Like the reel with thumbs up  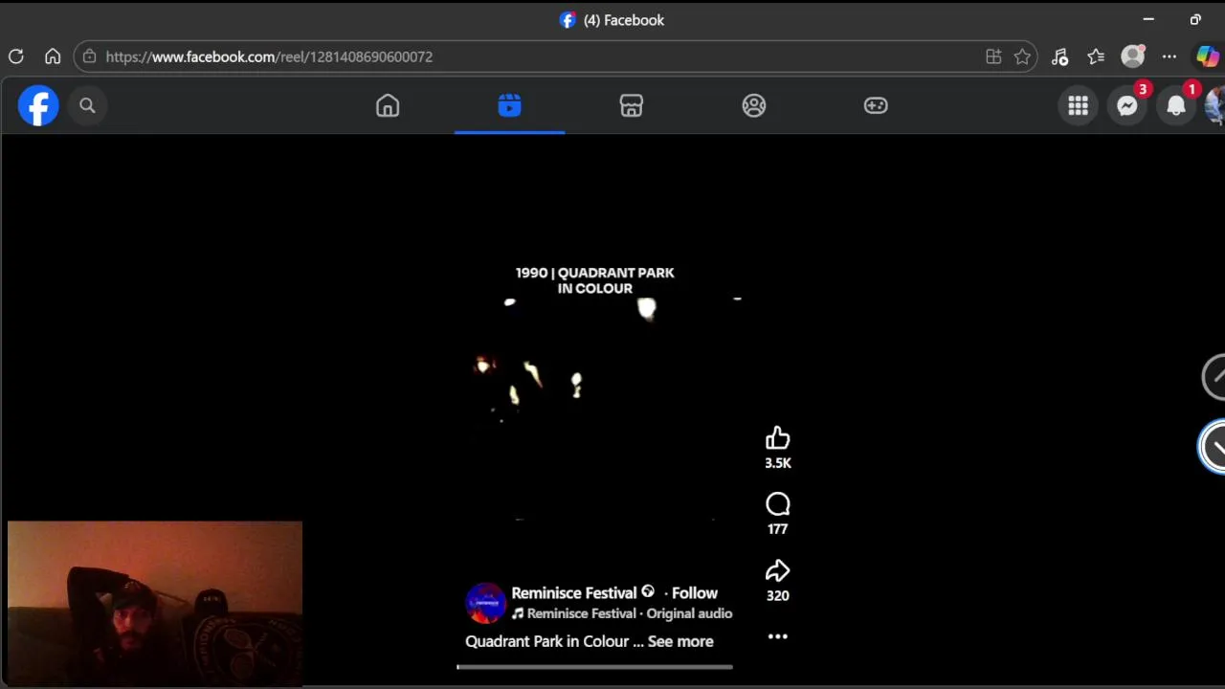tap(777, 438)
